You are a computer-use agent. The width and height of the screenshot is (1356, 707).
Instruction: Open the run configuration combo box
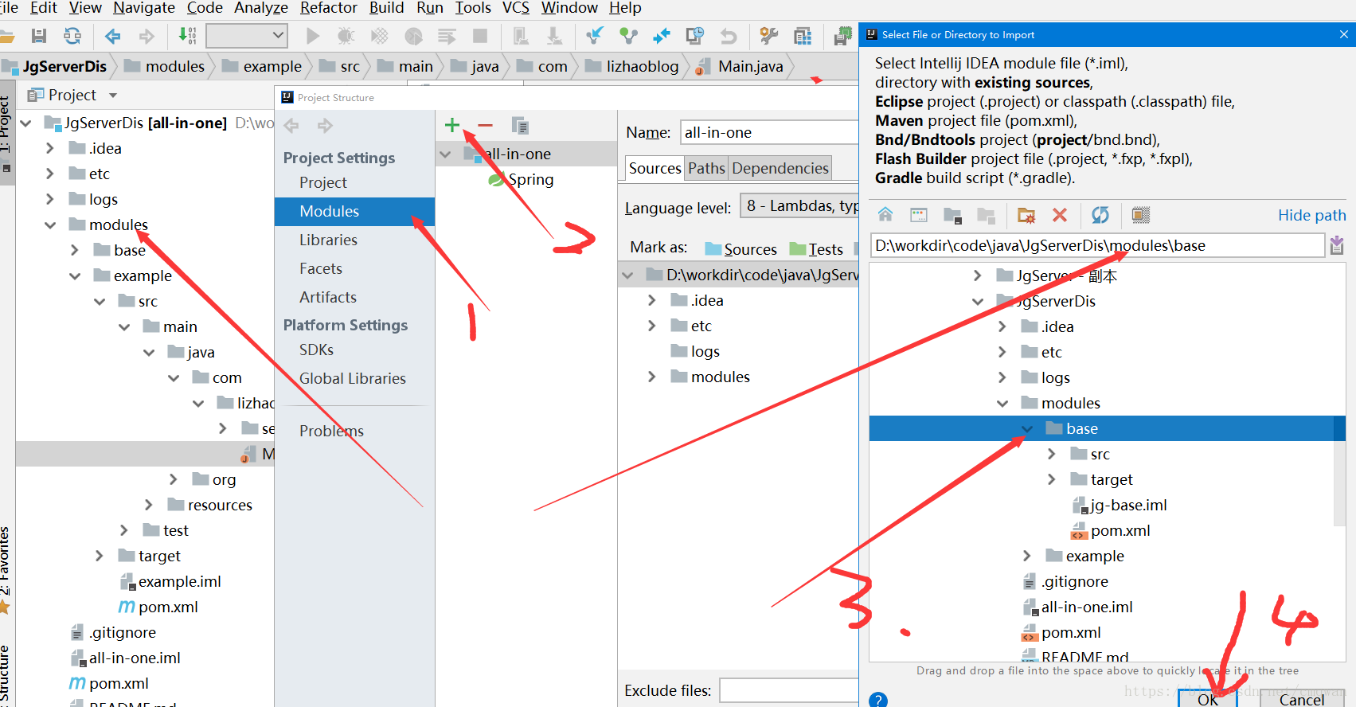point(247,36)
